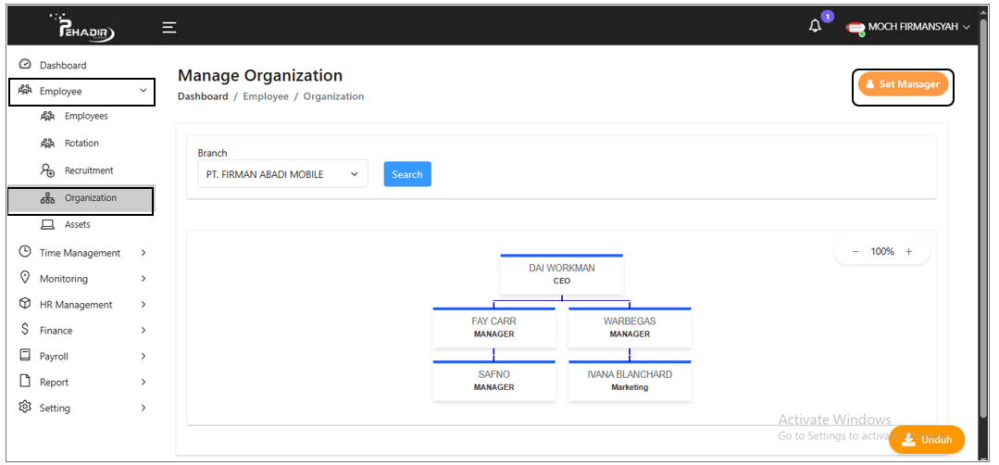Select FAY CARR manager node
Image resolution: width=999 pixels, height=465 pixels.
(493, 327)
